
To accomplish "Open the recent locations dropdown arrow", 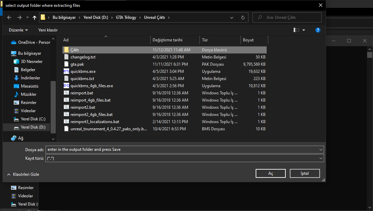I will click(x=27, y=17).
